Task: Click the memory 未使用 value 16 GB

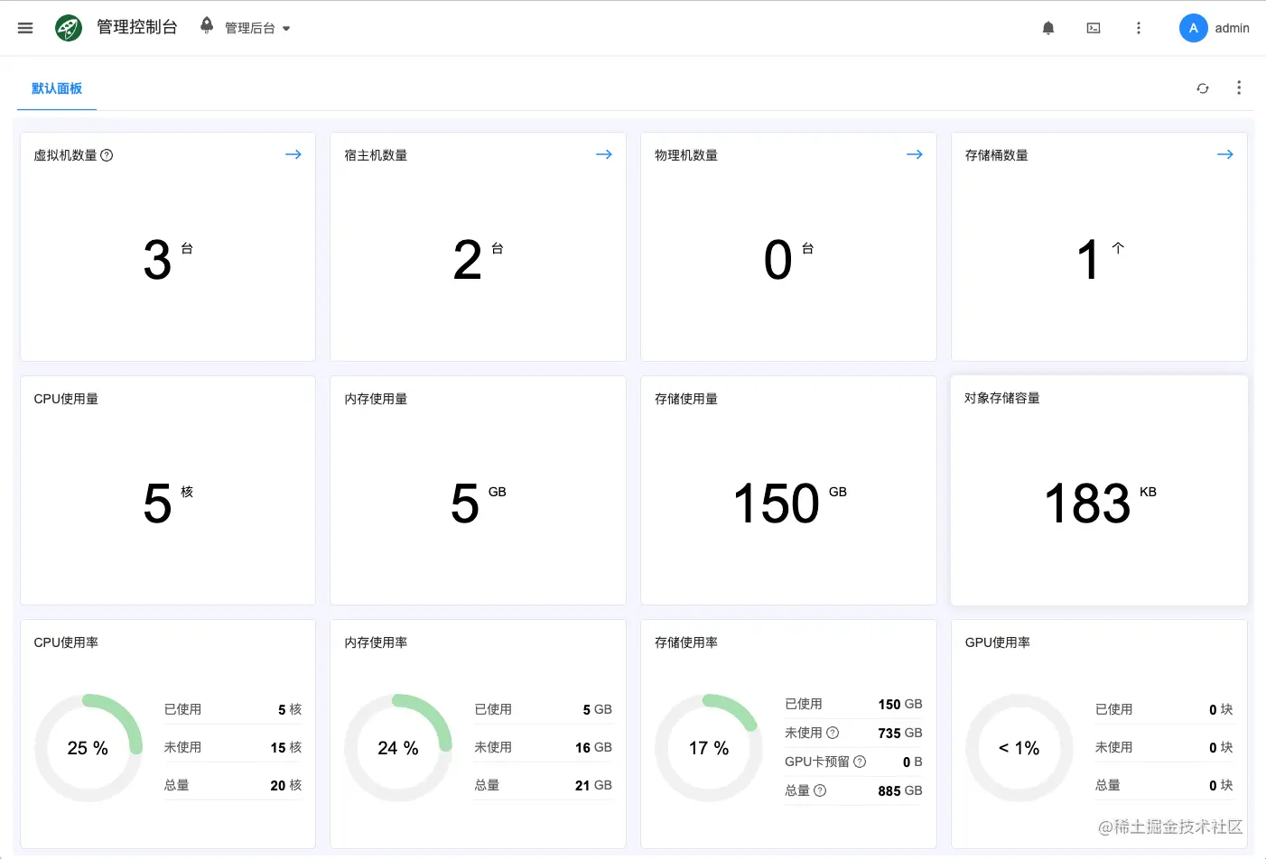Action: click(593, 747)
